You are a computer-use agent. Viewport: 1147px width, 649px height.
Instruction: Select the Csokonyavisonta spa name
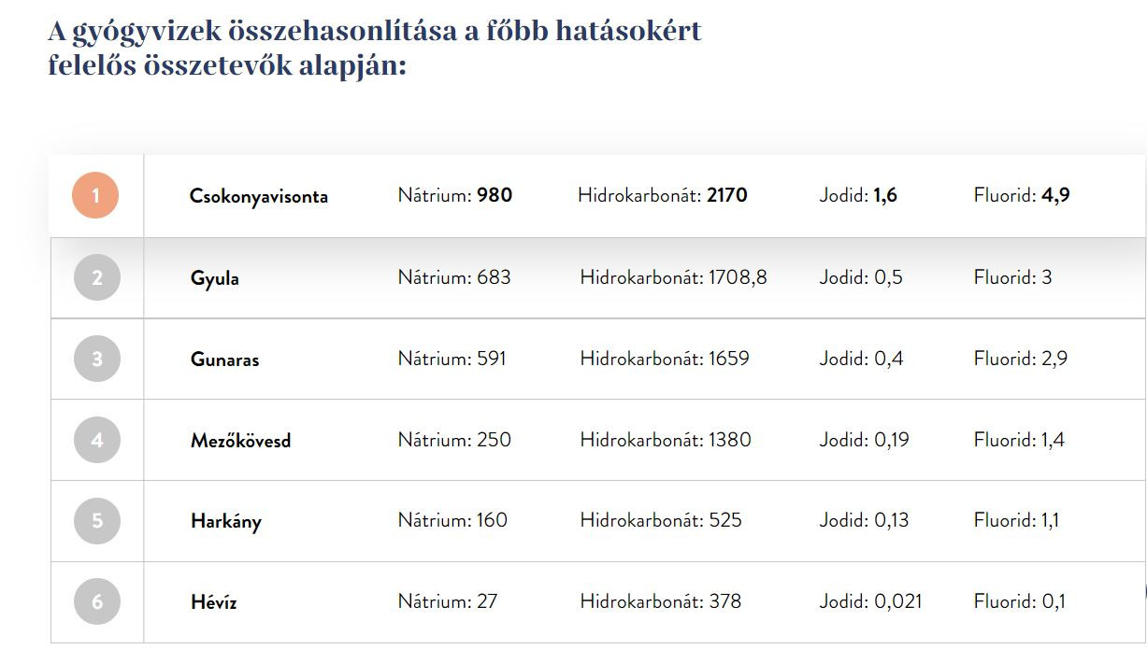click(x=259, y=197)
